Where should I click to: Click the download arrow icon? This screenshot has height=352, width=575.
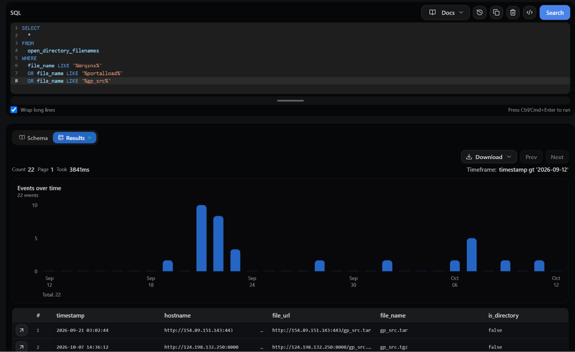point(469,157)
